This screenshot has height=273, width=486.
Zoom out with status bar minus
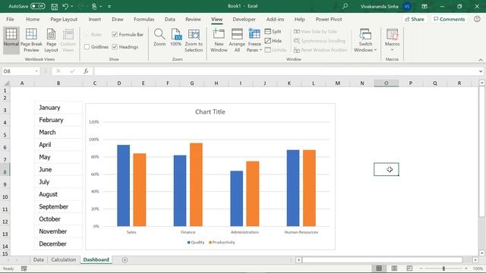(421, 268)
